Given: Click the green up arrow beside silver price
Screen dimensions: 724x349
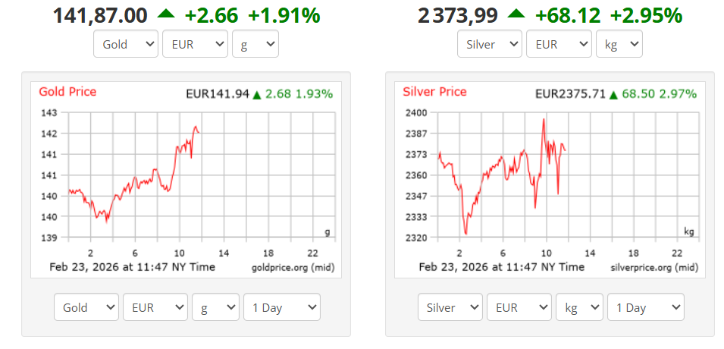Looking at the screenshot, I should click(x=516, y=14).
